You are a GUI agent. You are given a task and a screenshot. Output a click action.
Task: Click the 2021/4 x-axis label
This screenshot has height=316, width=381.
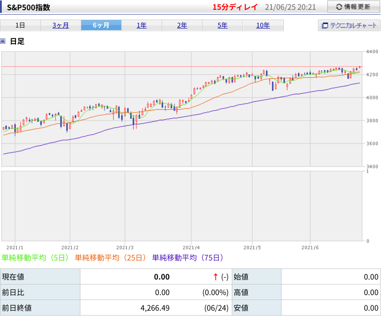191,248
